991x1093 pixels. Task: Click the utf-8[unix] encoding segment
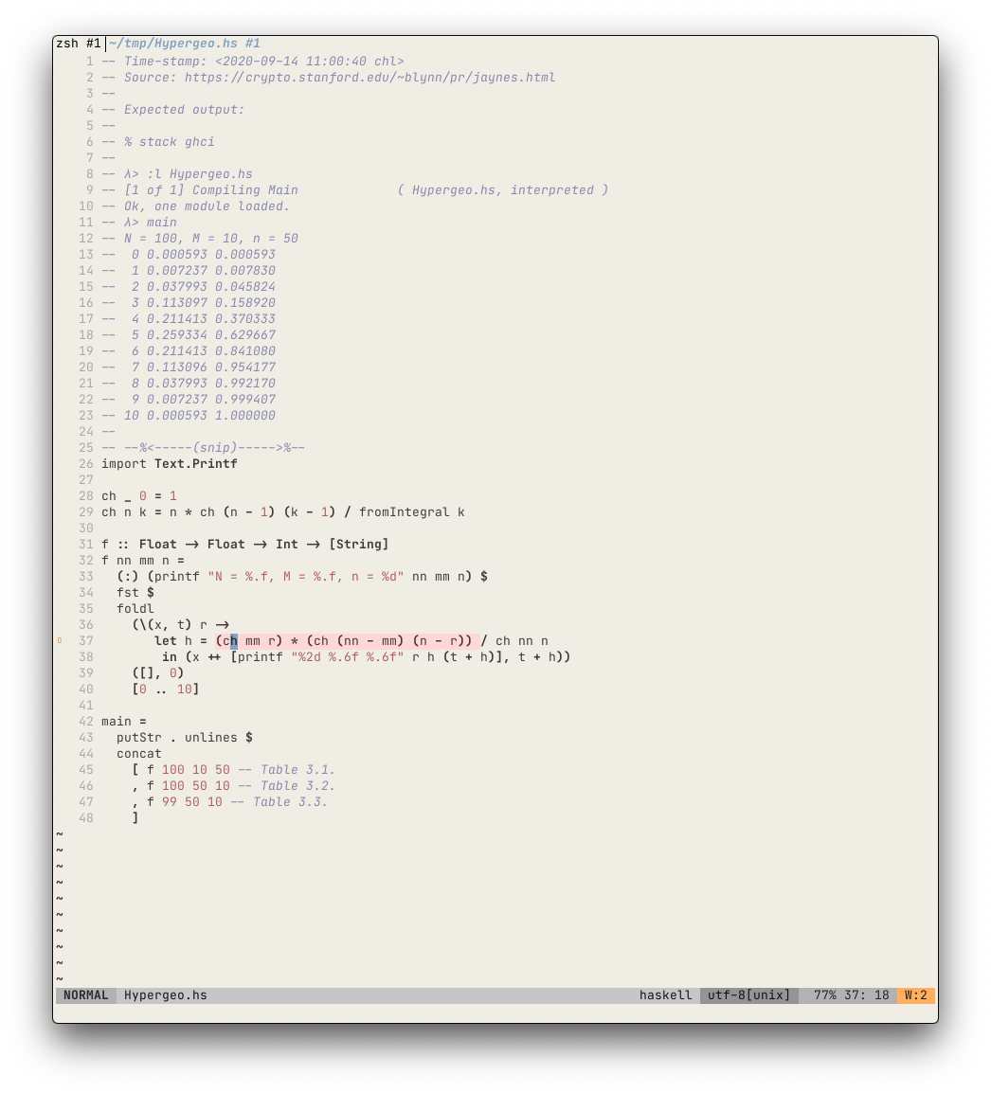coord(749,995)
